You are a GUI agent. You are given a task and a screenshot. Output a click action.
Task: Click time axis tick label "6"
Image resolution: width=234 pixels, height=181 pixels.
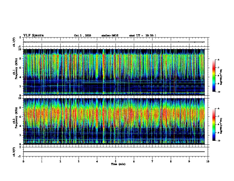pos(134,161)
